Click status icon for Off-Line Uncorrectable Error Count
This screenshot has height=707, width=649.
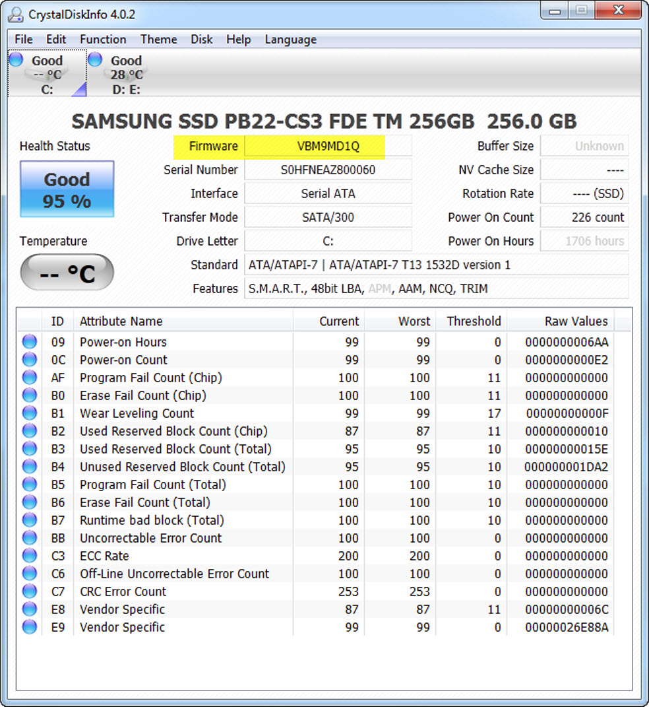[x=30, y=574]
